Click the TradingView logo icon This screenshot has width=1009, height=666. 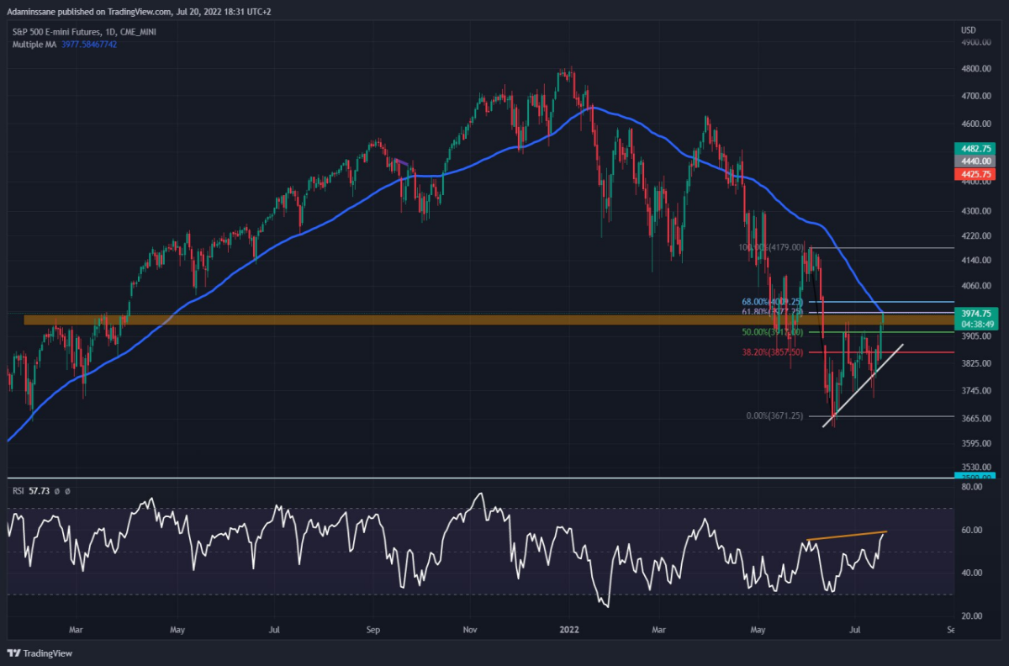pyautogui.click(x=13, y=653)
